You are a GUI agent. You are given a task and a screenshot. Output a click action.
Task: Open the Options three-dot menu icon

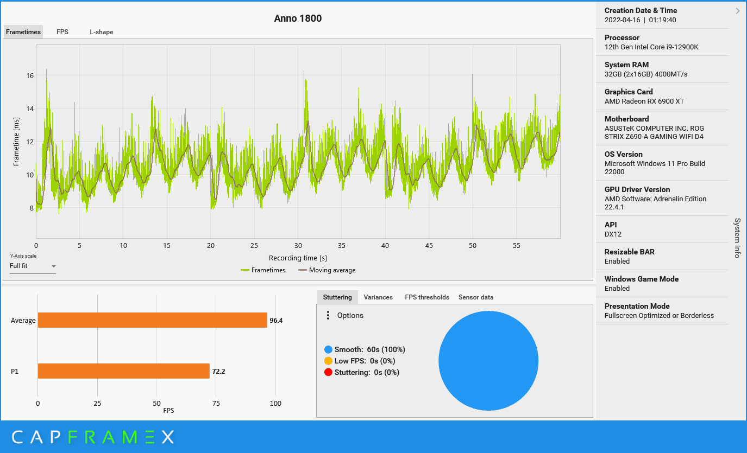(328, 315)
